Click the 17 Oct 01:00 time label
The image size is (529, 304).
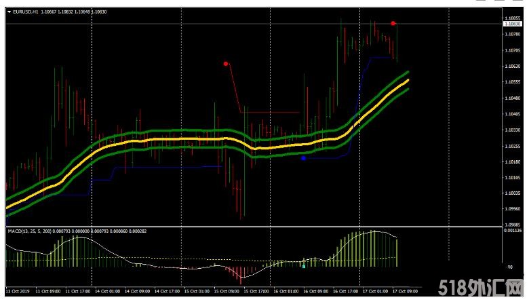tap(375, 291)
